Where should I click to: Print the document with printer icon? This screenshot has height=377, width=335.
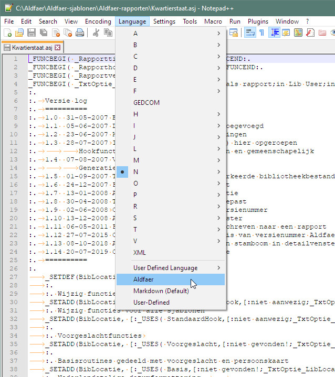pos(80,33)
